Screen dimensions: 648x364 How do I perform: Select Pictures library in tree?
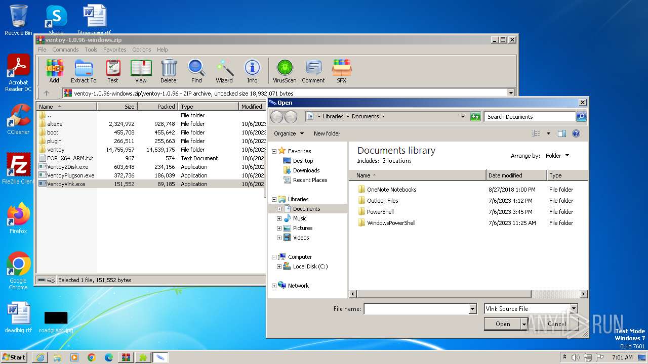click(x=303, y=228)
